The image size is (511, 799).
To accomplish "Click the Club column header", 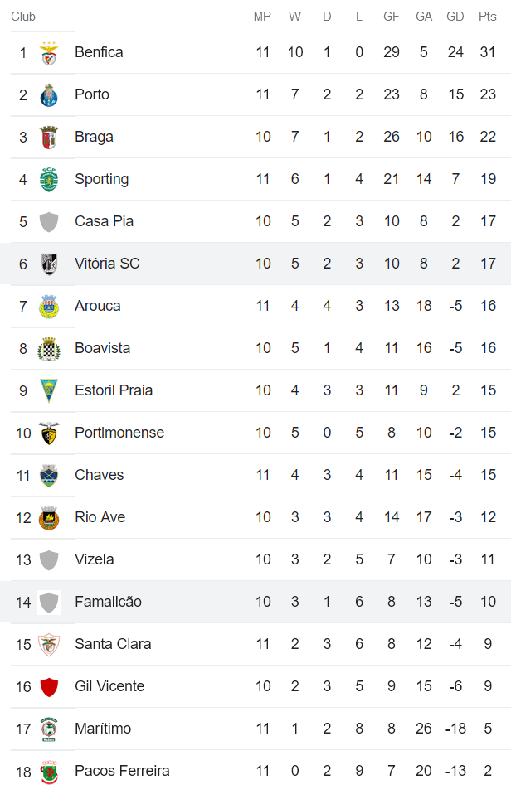I will (x=23, y=17).
